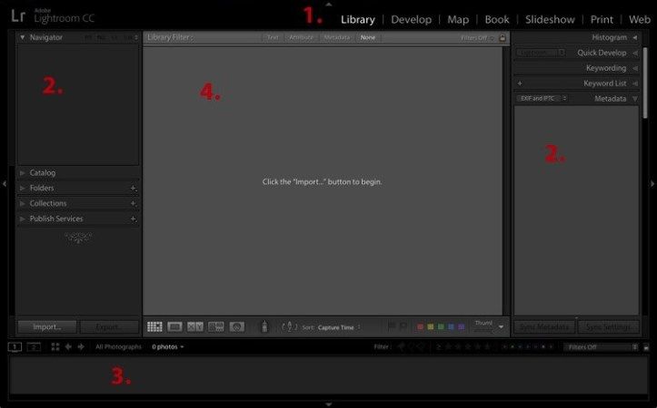Open Quick Develop preset dropdown
The image size is (657, 408).
pos(541,53)
